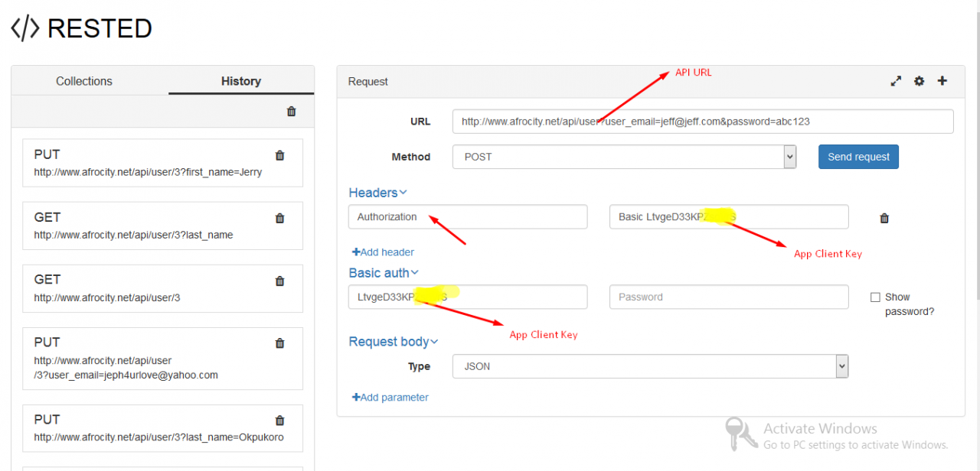
Task: Open the request body Type dropdown
Action: pos(650,366)
